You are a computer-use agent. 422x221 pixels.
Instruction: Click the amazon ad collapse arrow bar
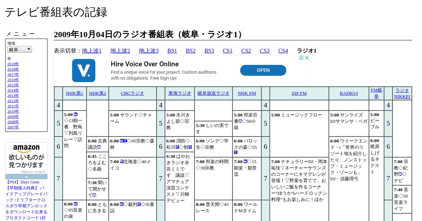26,176
